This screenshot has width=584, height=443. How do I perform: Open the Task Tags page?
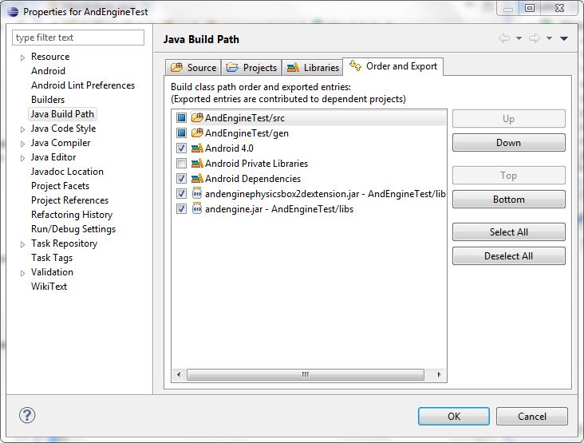click(52, 258)
